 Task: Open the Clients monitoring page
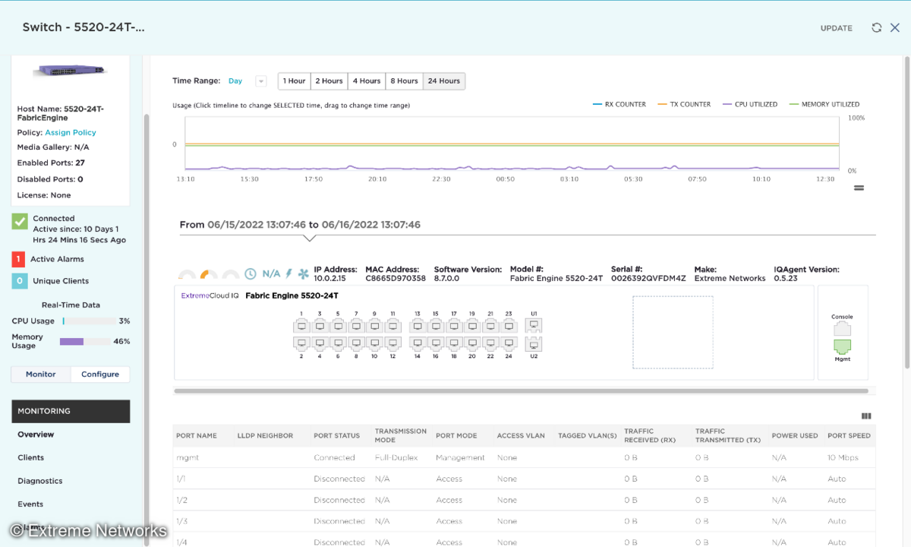point(31,458)
